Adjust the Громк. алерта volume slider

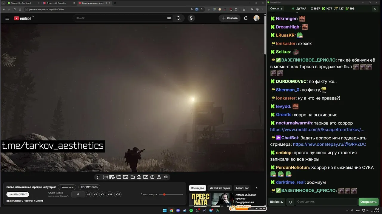(x=171, y=194)
